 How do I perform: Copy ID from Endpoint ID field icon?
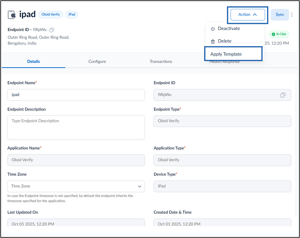(x=283, y=95)
